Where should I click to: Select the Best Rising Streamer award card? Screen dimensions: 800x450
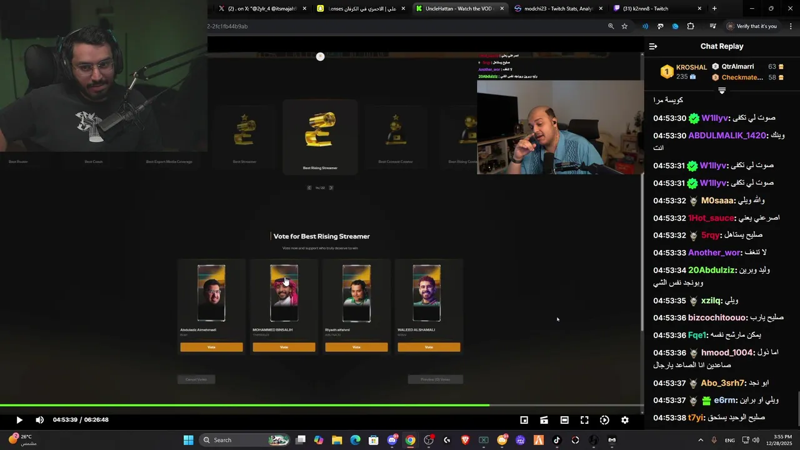coord(320,137)
